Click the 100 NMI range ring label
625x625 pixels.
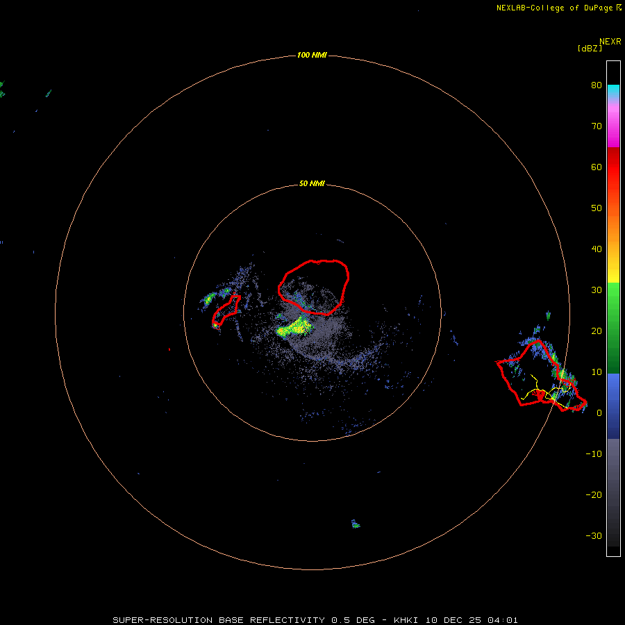click(312, 55)
